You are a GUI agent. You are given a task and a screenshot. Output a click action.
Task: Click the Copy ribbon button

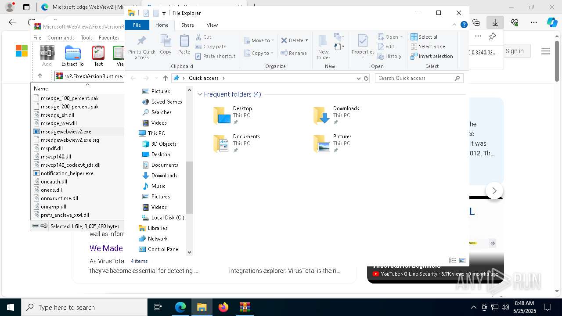pyautogui.click(x=166, y=44)
